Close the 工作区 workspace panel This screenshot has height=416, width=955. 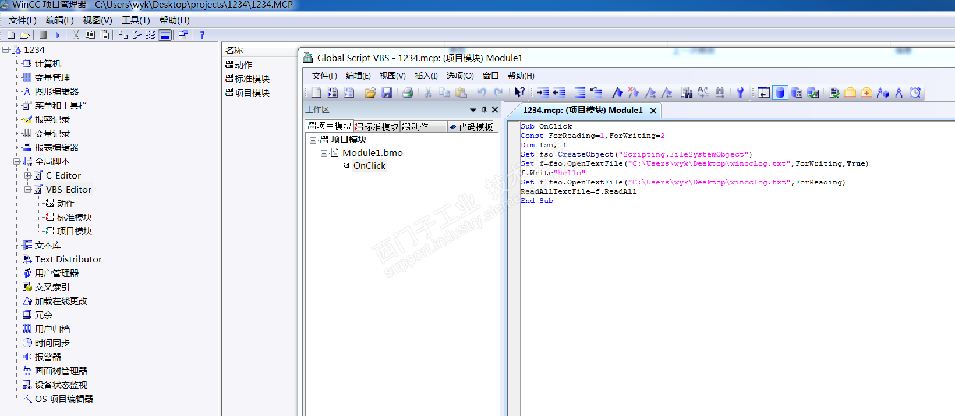495,110
